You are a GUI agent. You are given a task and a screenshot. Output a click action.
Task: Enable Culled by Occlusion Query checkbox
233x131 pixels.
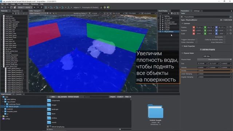coord(224,40)
